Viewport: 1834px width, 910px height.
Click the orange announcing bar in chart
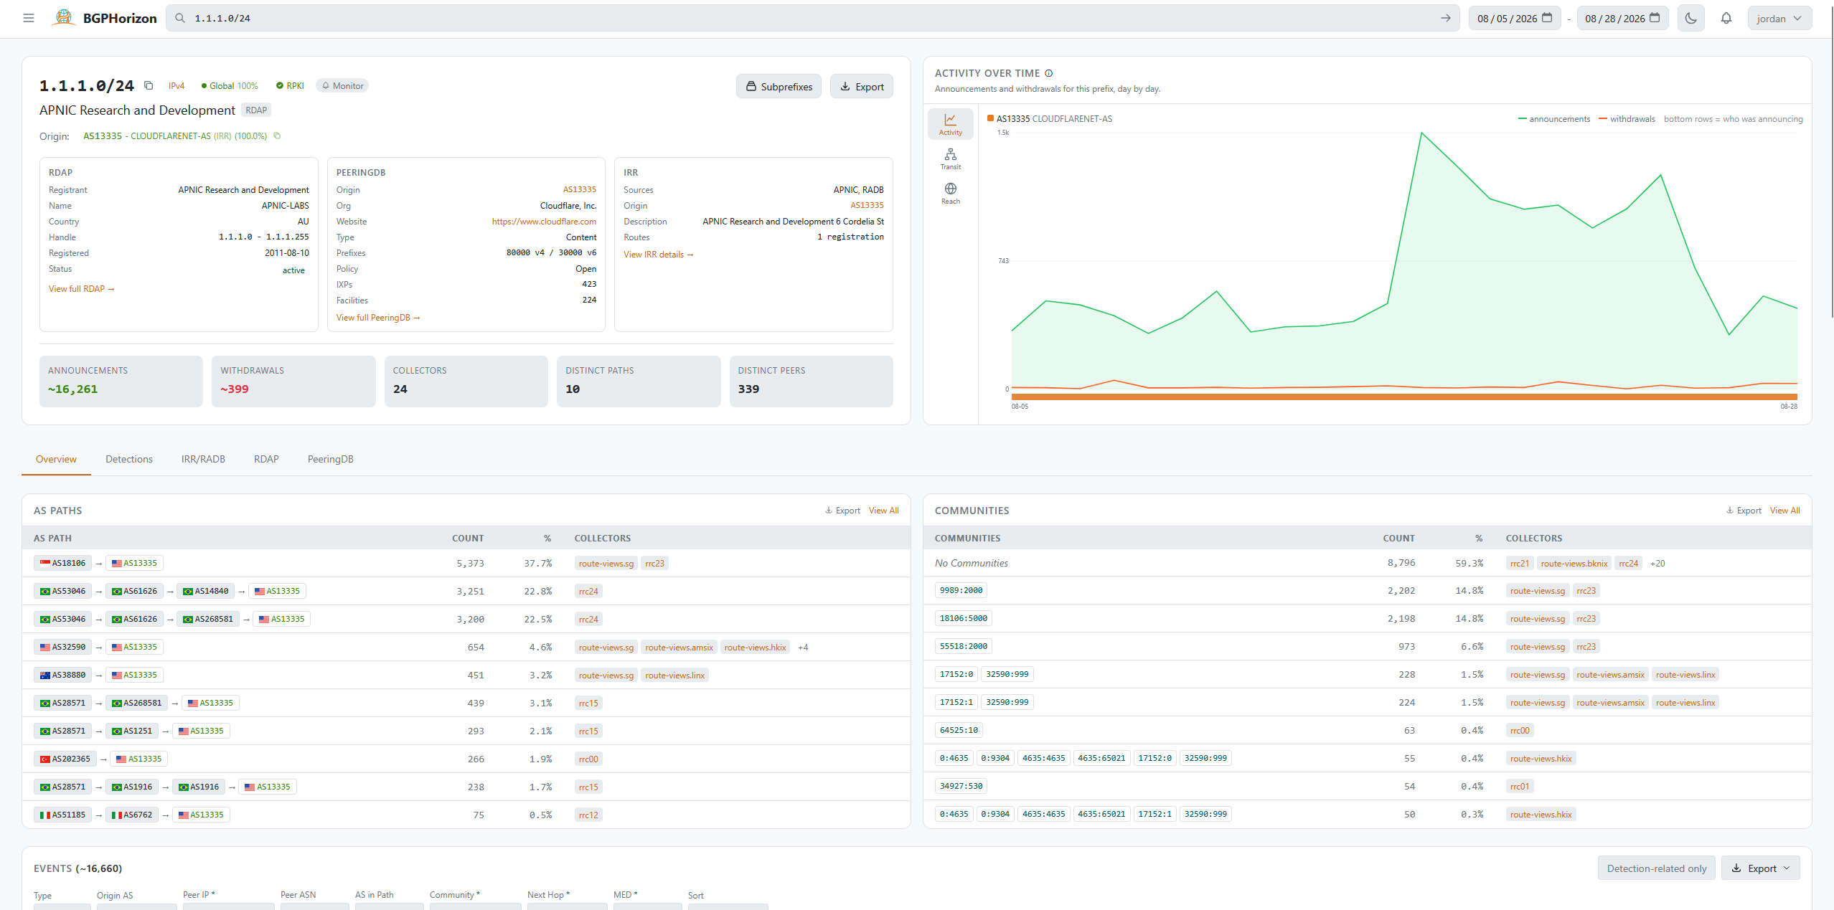pos(1404,397)
